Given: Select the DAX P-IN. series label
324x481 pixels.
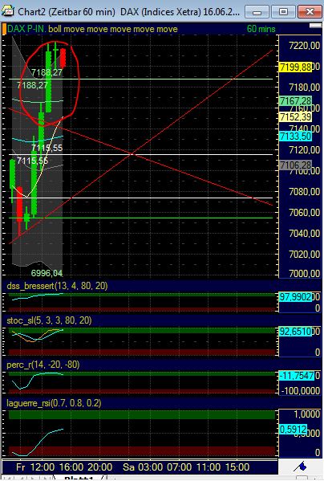Looking at the screenshot, I should pyautogui.click(x=26, y=29).
